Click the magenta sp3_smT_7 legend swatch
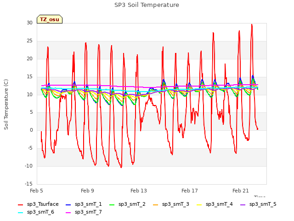 tap(68, 213)
